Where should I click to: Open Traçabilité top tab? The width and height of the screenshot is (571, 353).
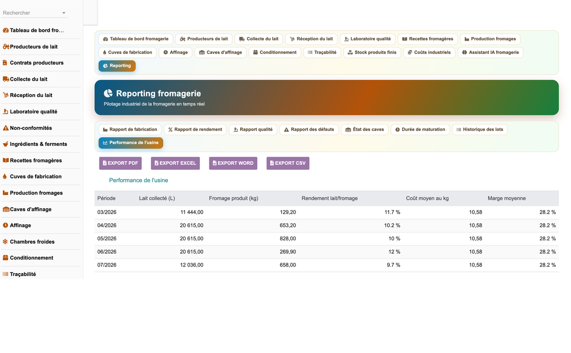coord(322,52)
